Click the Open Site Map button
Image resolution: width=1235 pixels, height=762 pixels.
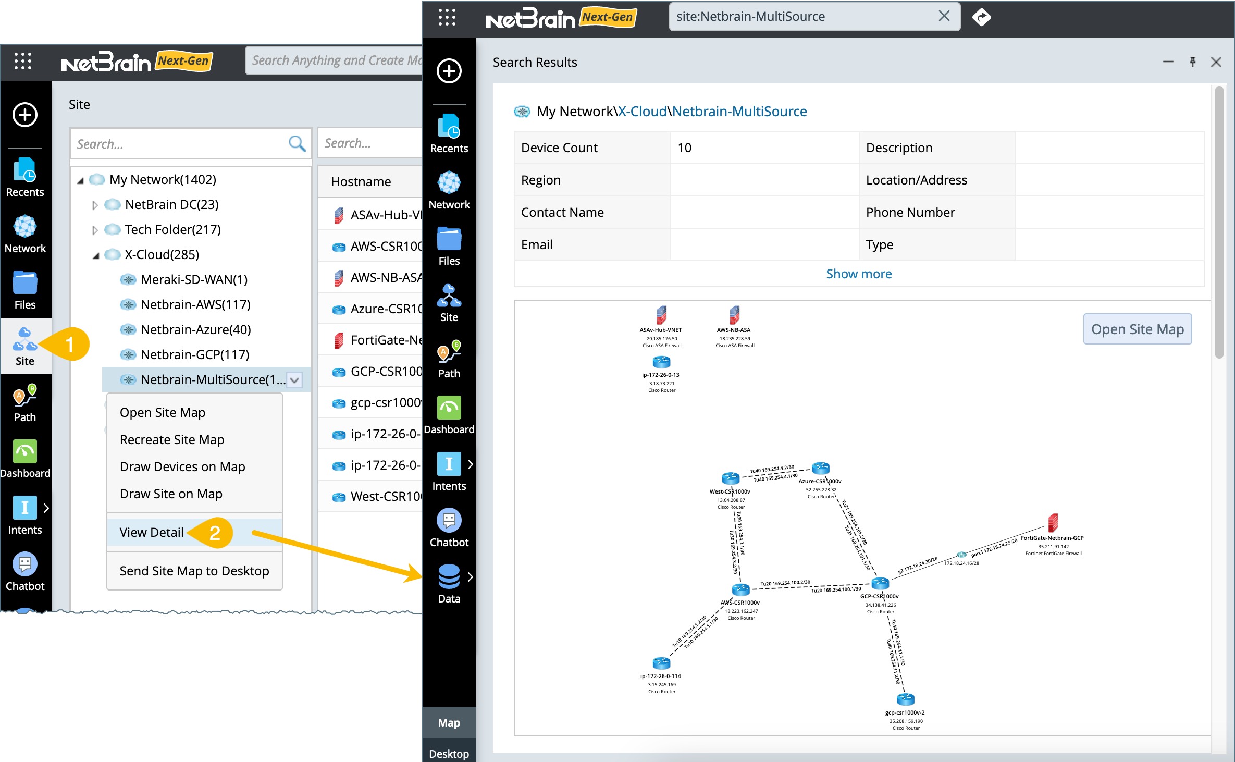click(1137, 329)
